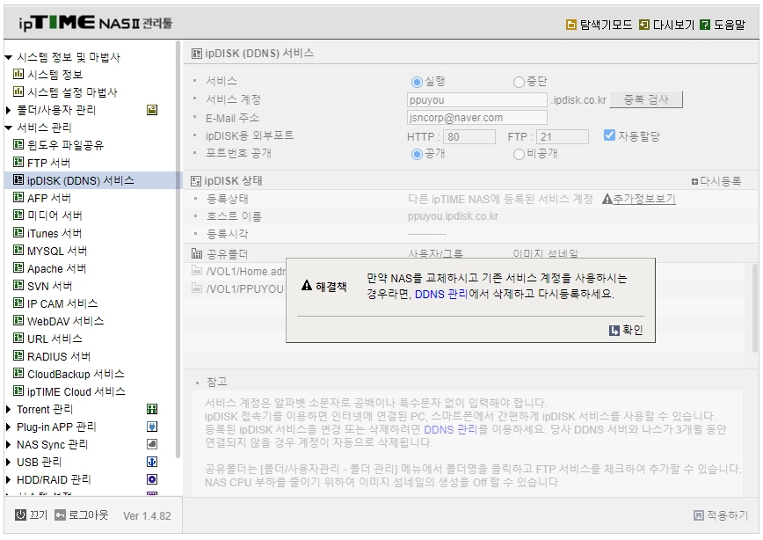Go to the WebDAV 서비스 page
Viewport: 763px width, 540px height.
tap(65, 321)
